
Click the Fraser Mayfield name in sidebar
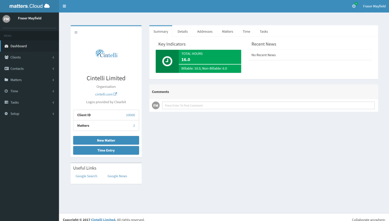click(30, 18)
